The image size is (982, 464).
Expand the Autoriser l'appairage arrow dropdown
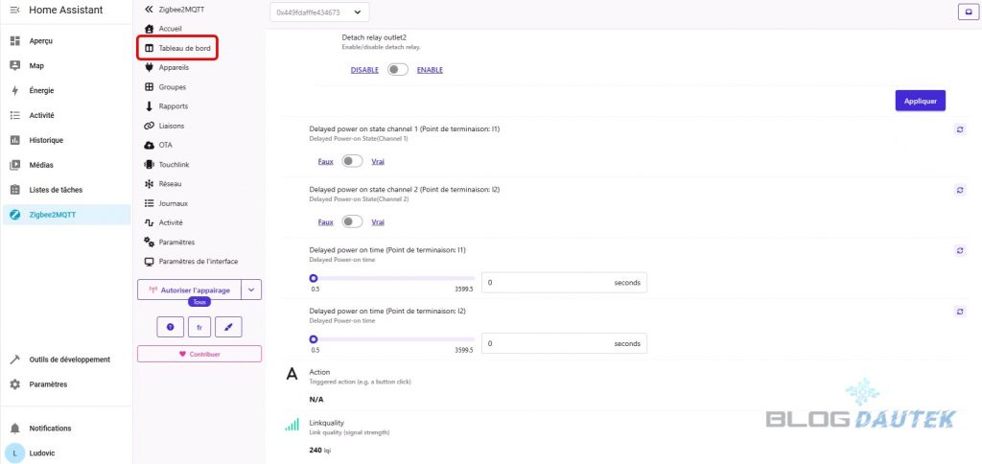pyautogui.click(x=250, y=289)
